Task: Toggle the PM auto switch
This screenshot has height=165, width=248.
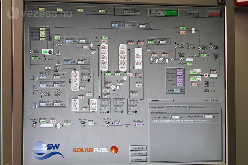Action: 206,90
